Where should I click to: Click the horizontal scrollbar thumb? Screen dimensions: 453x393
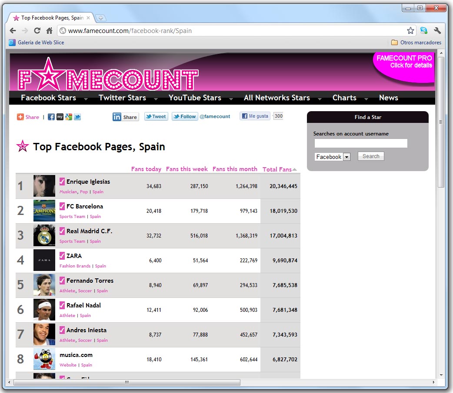click(x=127, y=382)
